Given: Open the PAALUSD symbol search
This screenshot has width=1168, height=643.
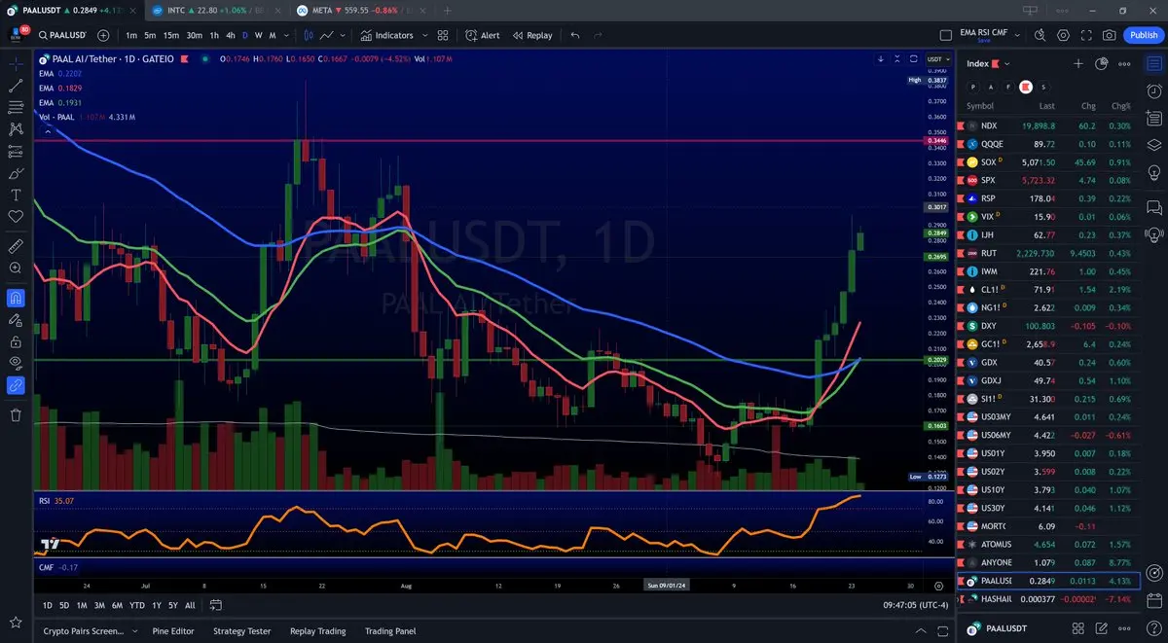Looking at the screenshot, I should coord(63,35).
